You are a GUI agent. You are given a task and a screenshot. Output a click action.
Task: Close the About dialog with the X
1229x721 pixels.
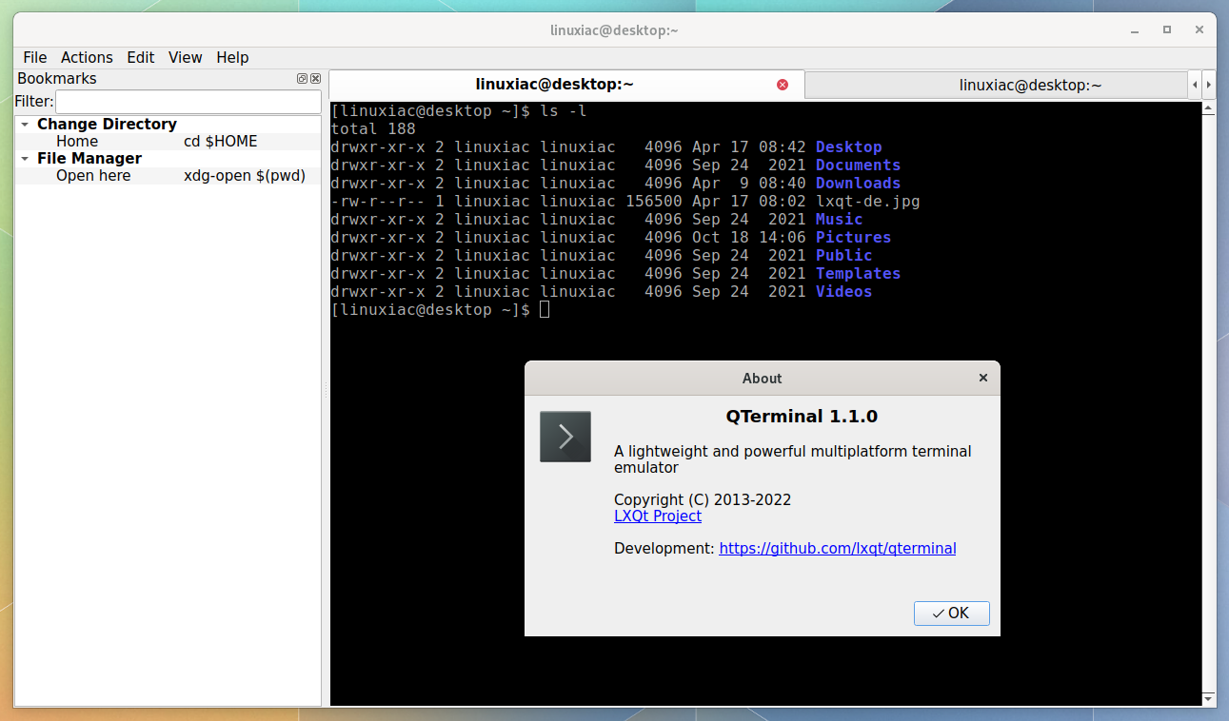[x=983, y=378]
